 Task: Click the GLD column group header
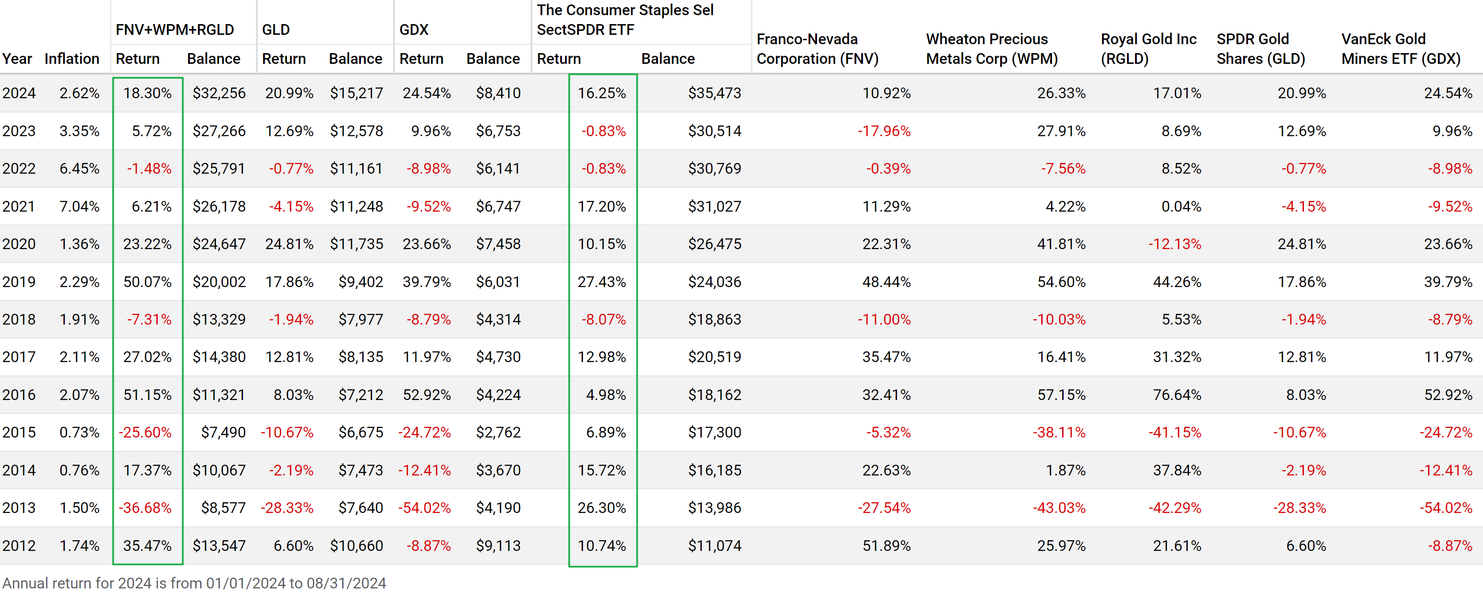click(276, 29)
